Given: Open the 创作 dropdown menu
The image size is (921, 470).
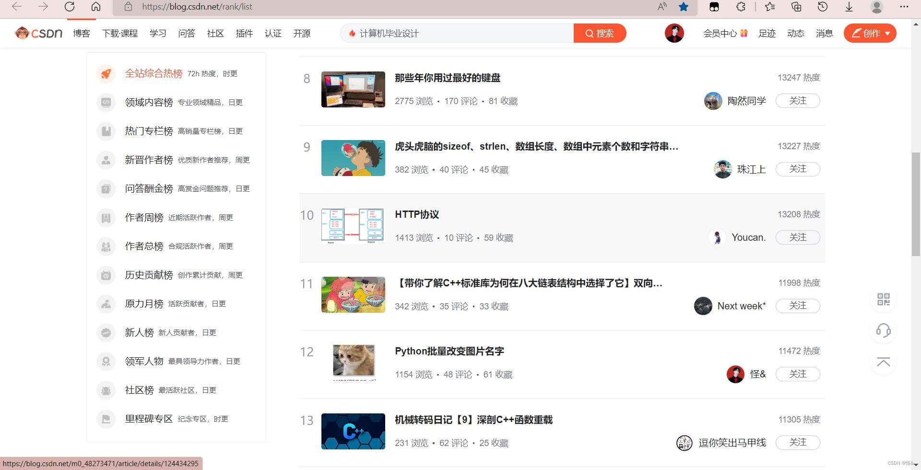Looking at the screenshot, I should pos(870,33).
